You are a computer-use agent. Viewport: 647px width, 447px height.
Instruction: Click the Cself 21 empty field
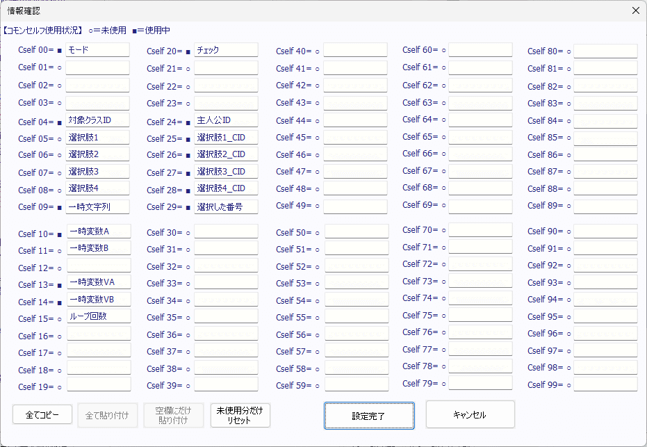click(226, 67)
